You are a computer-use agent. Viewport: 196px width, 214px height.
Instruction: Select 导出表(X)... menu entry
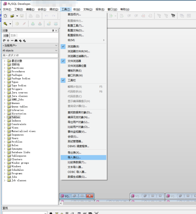(x=83, y=153)
